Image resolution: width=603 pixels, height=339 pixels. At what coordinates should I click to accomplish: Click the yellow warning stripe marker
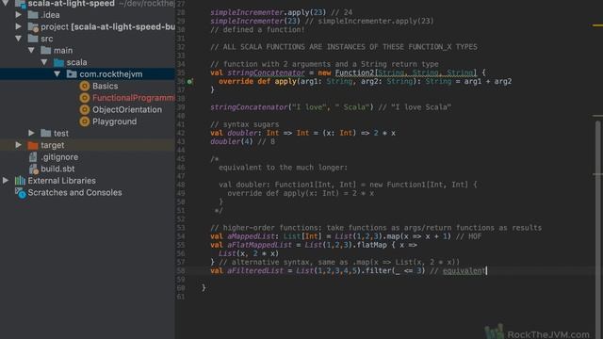pos(597,25)
